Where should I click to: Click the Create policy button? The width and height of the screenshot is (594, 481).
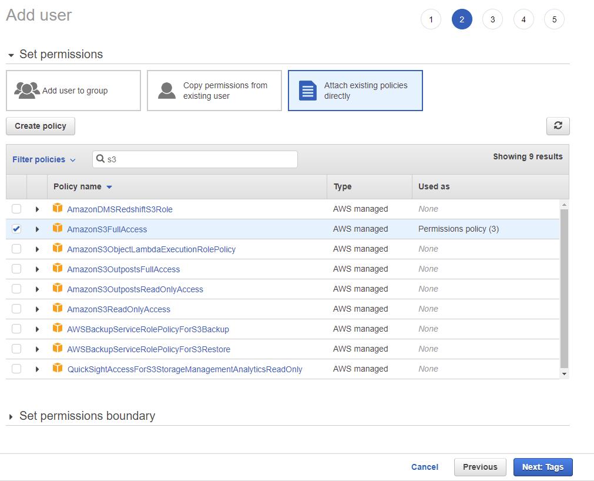click(41, 126)
